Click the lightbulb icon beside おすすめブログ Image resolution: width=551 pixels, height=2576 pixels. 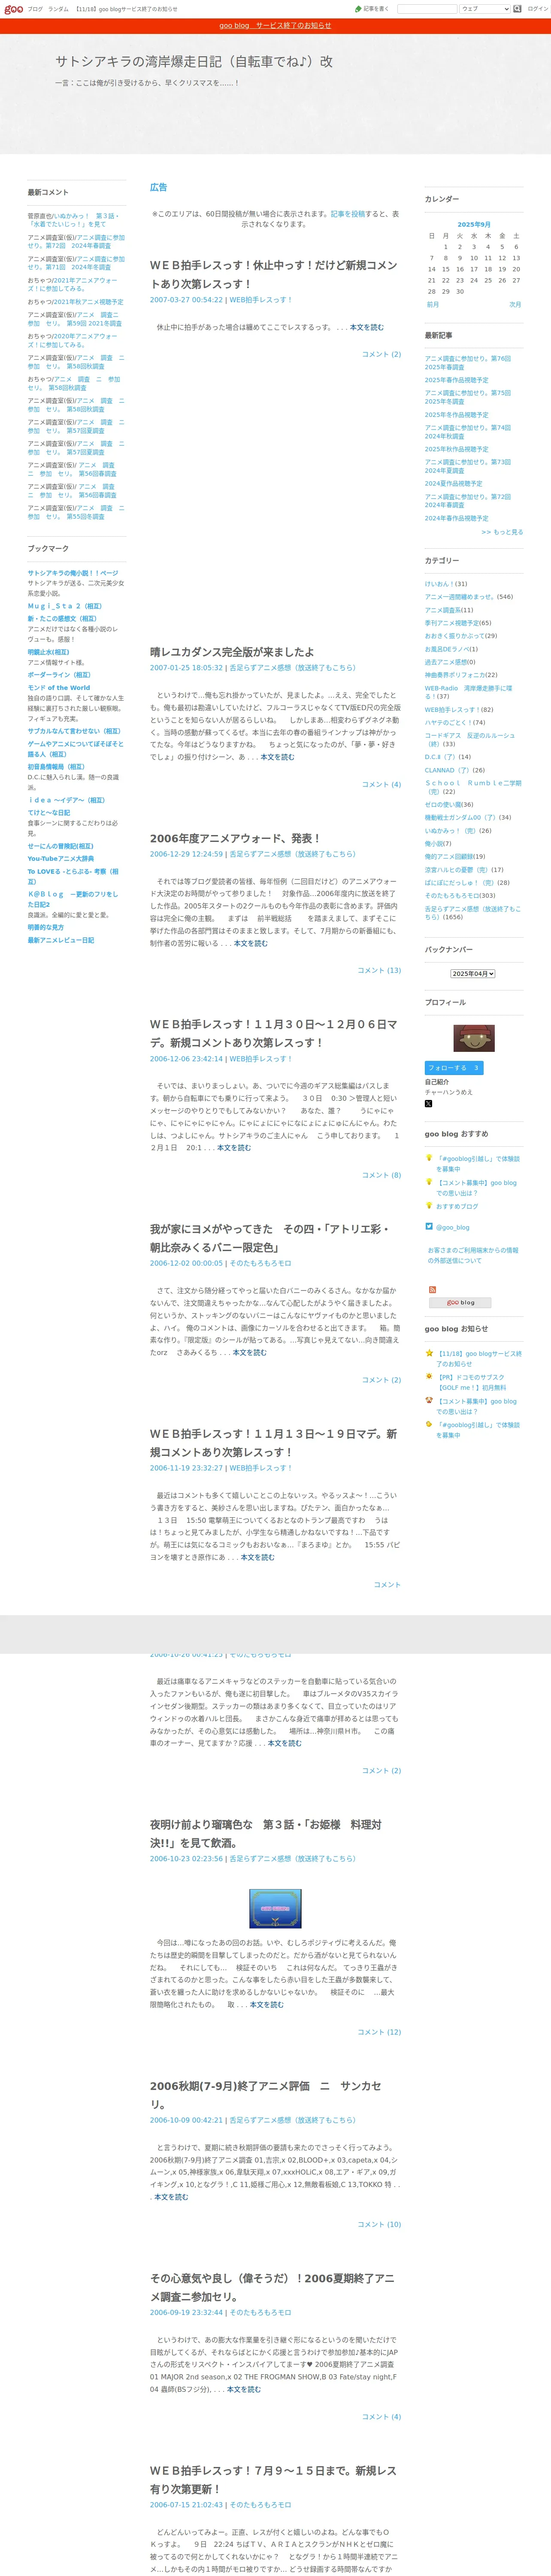(x=429, y=1205)
